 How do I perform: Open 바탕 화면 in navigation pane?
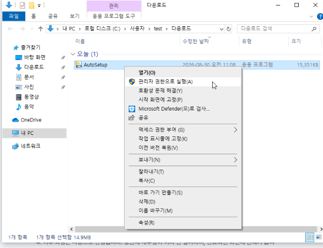click(x=35, y=57)
